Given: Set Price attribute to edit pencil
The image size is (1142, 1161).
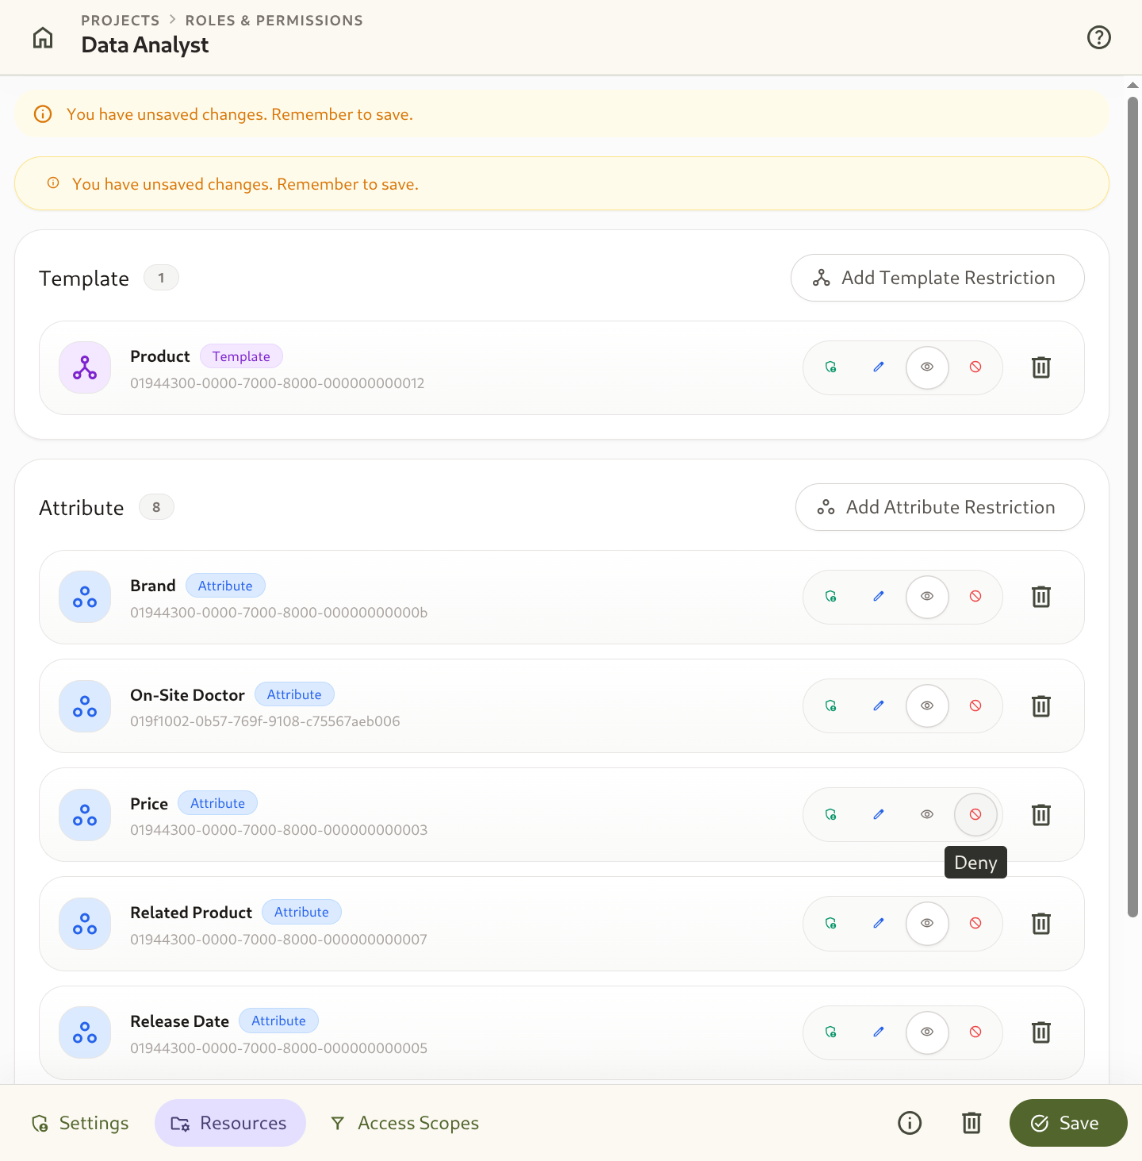Looking at the screenshot, I should (879, 814).
